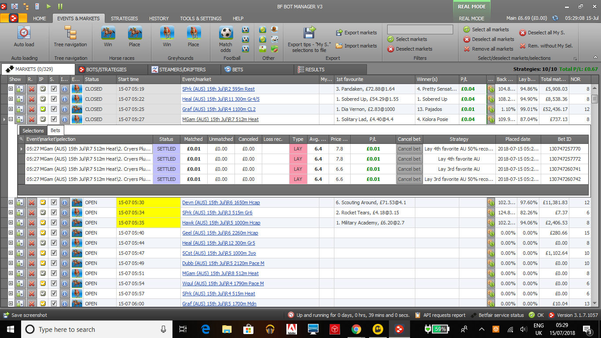Toggle S. checkbox for SPrk R2 595m Rest
Screen dimensions: 601x338
(54, 89)
